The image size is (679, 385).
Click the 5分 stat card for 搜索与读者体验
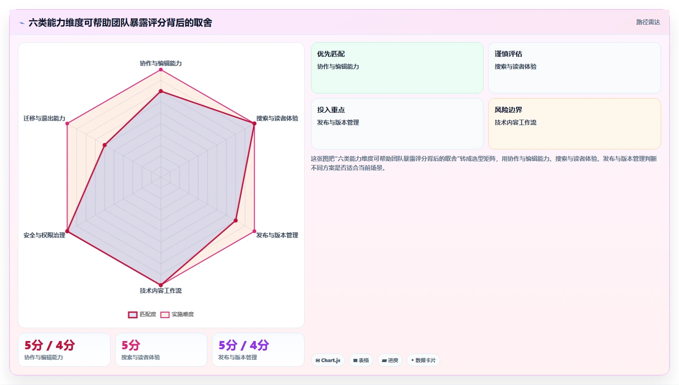point(161,350)
